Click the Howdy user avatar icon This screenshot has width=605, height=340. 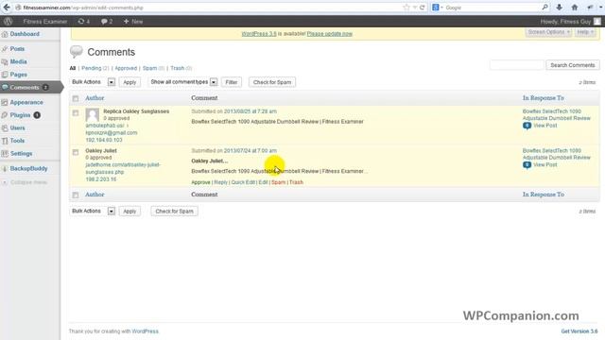point(596,22)
